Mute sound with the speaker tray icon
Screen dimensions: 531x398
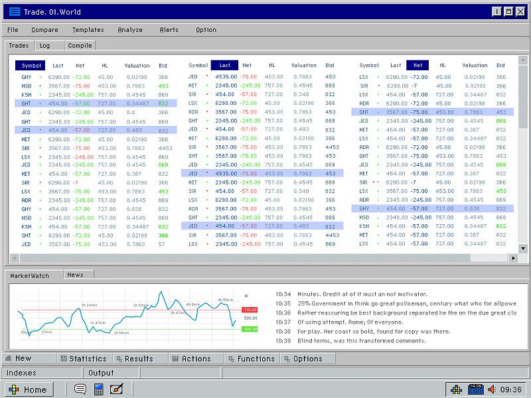pyautogui.click(x=492, y=389)
